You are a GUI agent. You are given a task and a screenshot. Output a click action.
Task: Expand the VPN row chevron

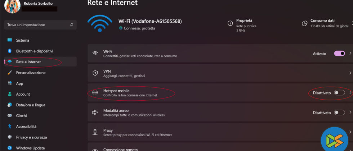click(350, 73)
